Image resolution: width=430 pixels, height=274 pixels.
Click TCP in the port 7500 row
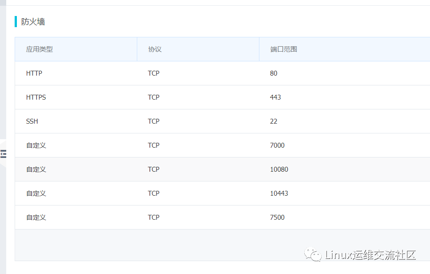154,218
